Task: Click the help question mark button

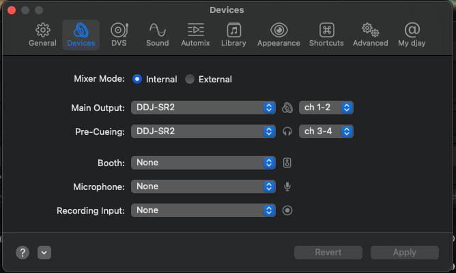Action: [23, 253]
